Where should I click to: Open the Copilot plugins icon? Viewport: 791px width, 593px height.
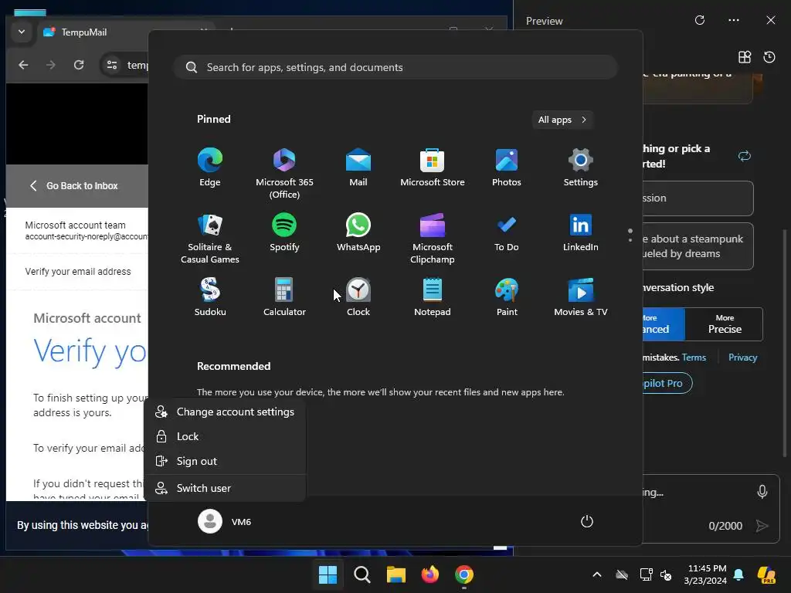(745, 57)
